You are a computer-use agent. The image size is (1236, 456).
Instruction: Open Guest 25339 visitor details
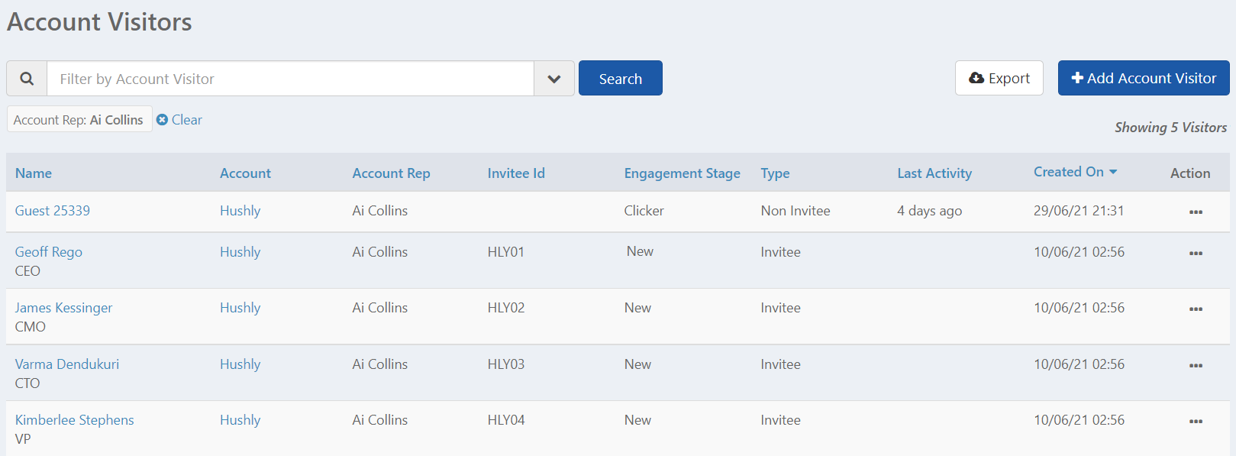coord(53,211)
